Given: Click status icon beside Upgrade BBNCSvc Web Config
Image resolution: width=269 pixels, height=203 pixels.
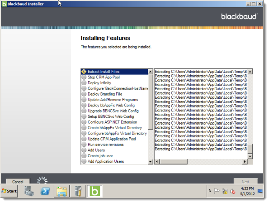Looking at the screenshot, I should pyautogui.click(x=84, y=111).
